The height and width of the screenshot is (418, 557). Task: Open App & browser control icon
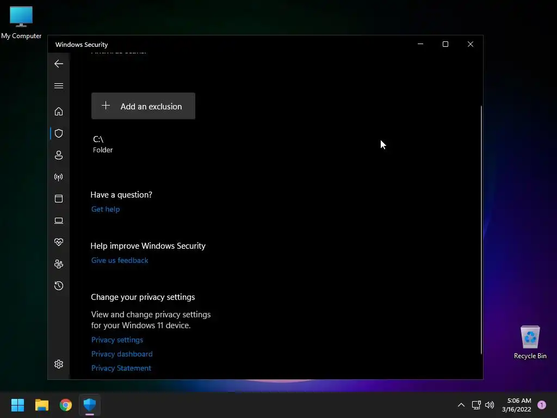coord(59,199)
